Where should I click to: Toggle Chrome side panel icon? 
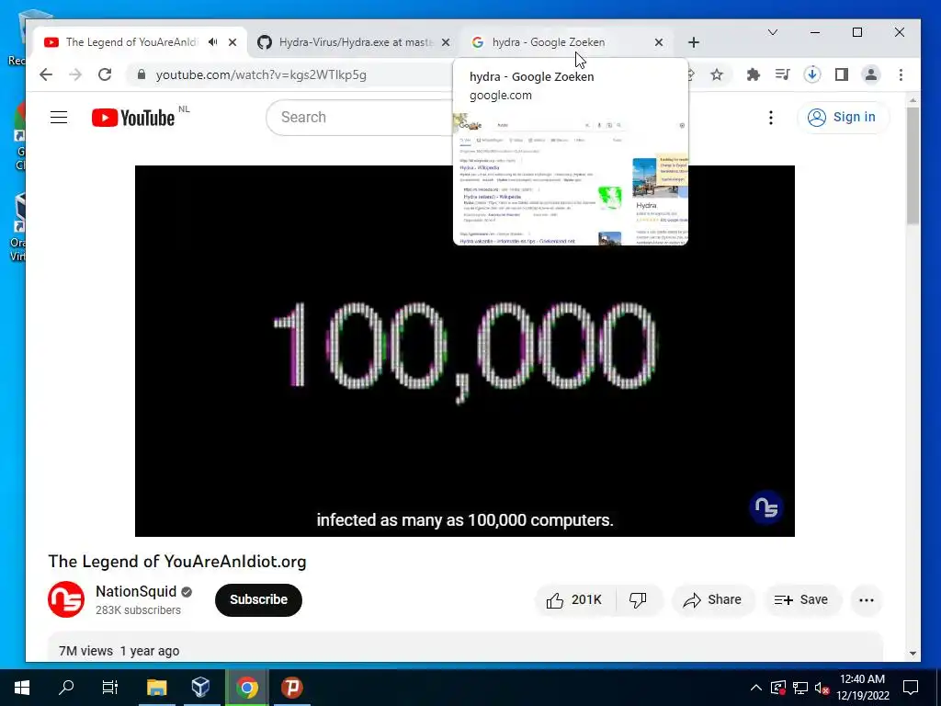click(842, 74)
